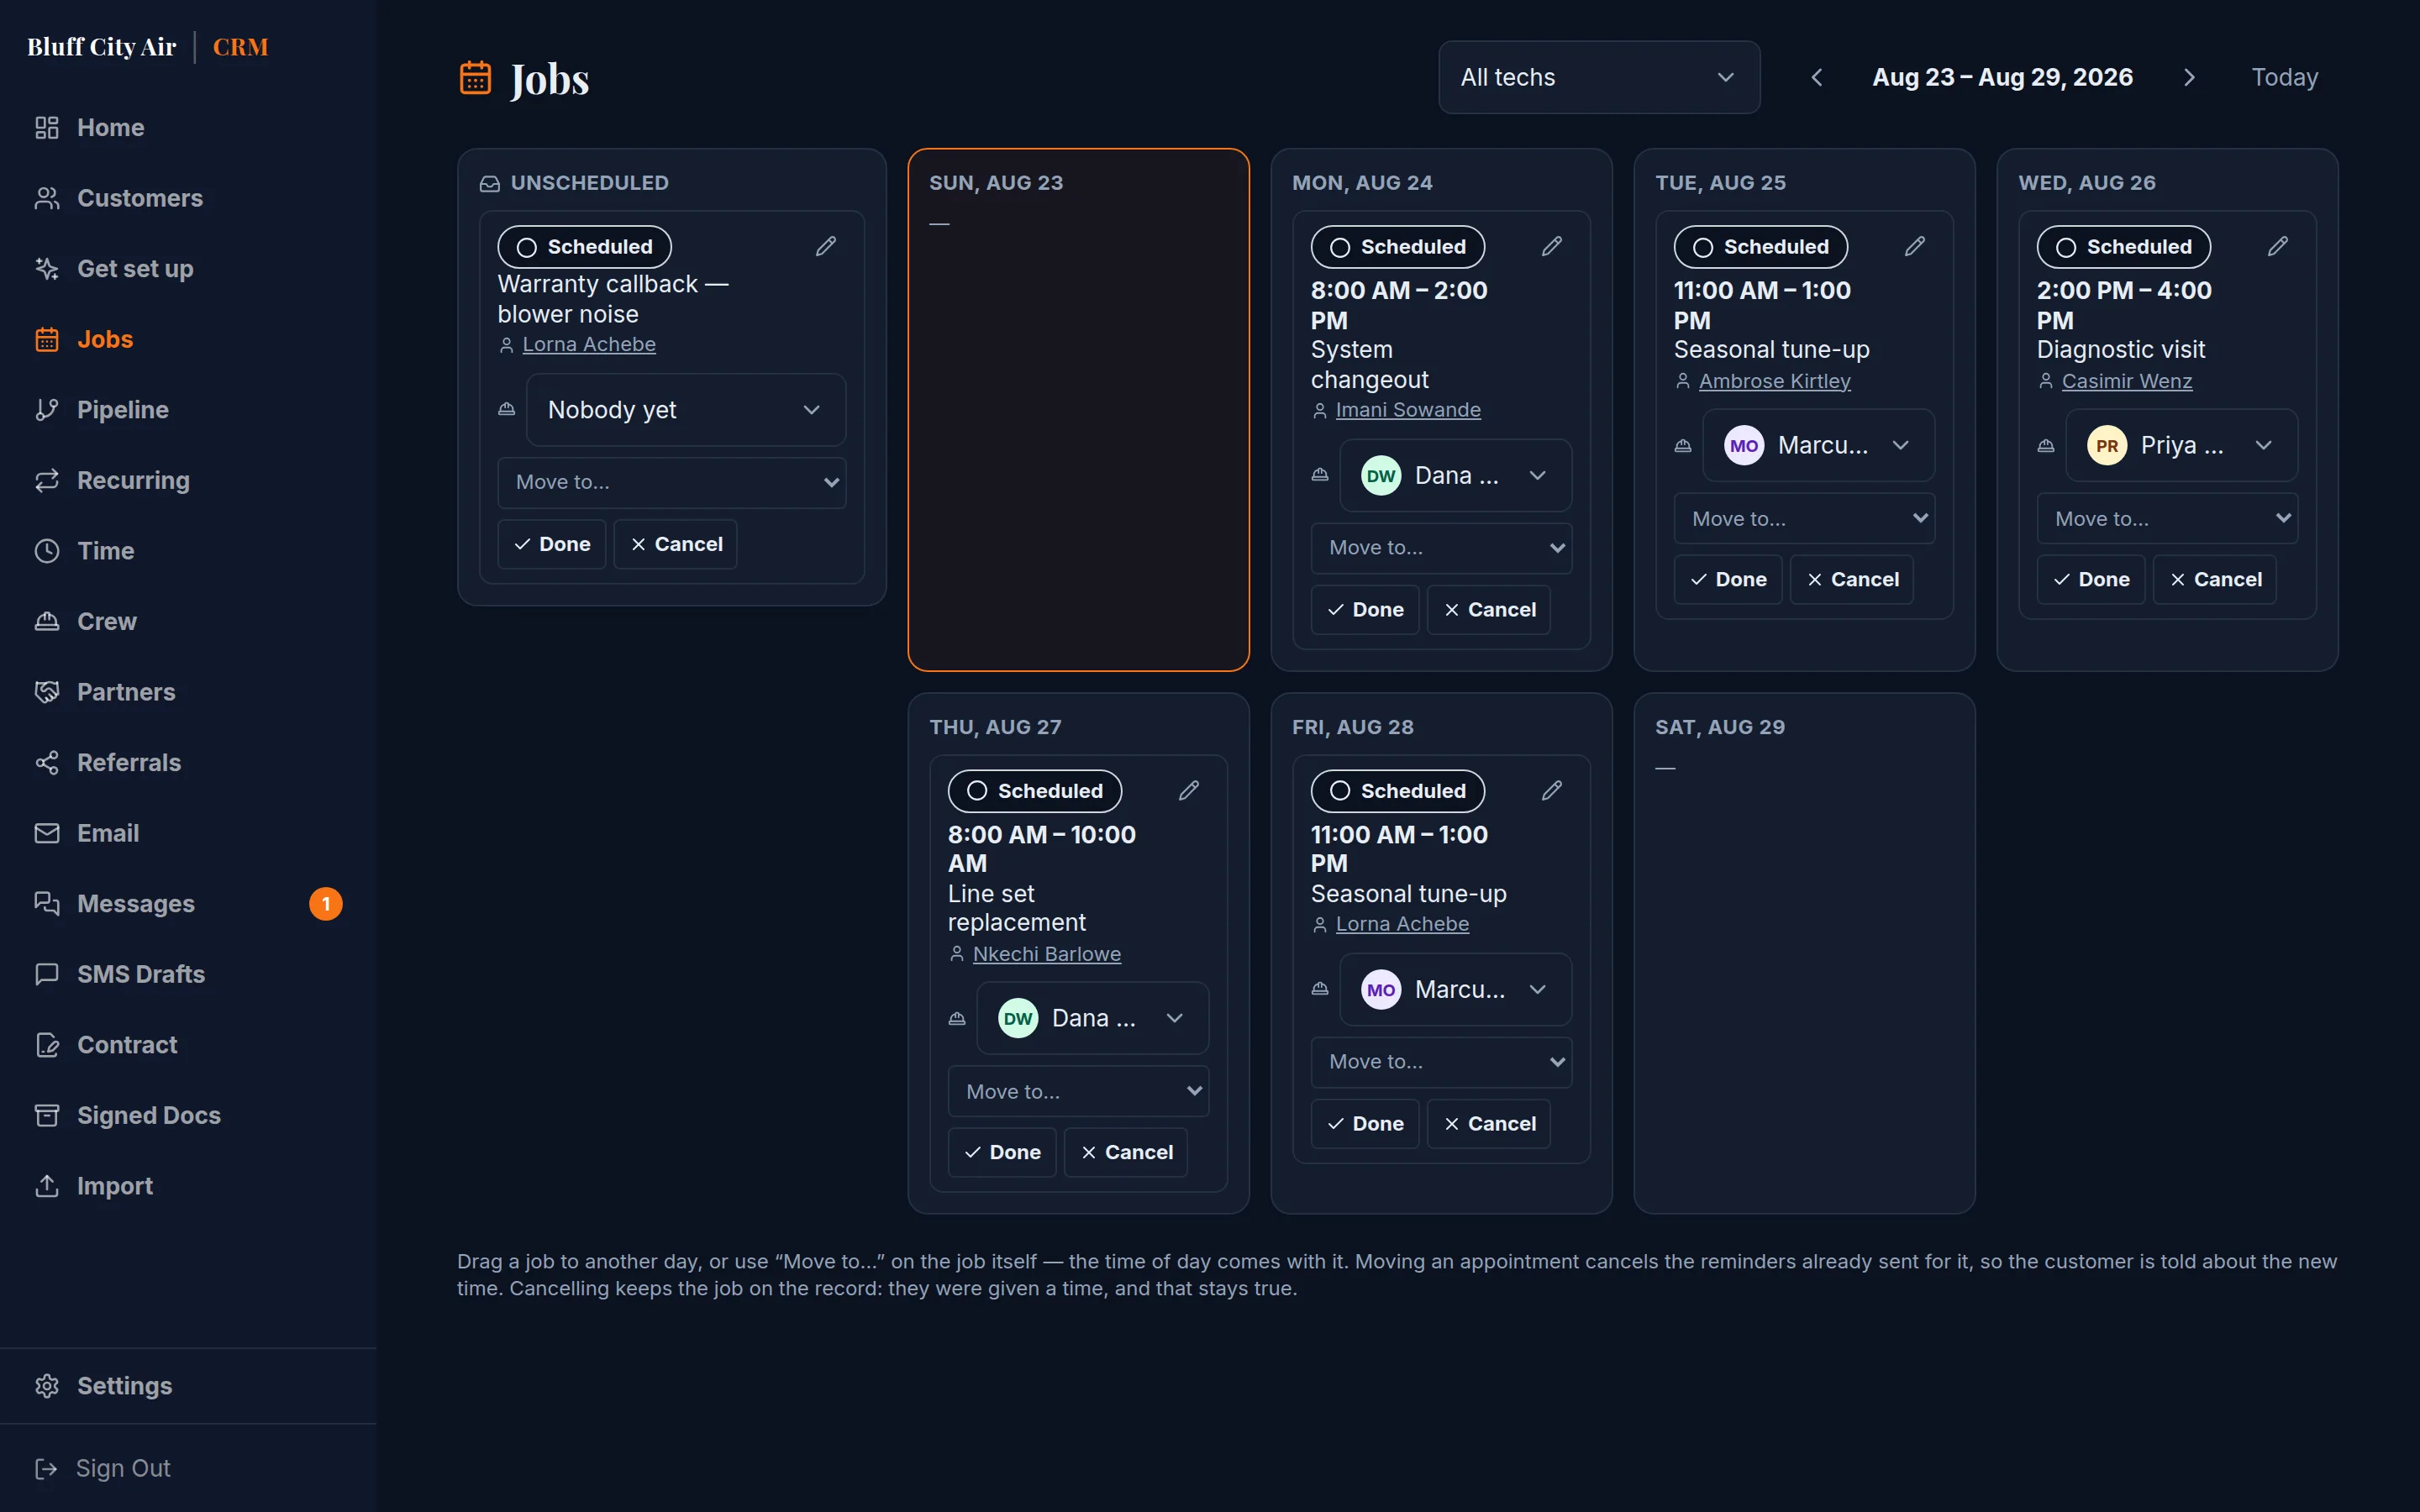Open the All techs filter dropdown

[1599, 77]
